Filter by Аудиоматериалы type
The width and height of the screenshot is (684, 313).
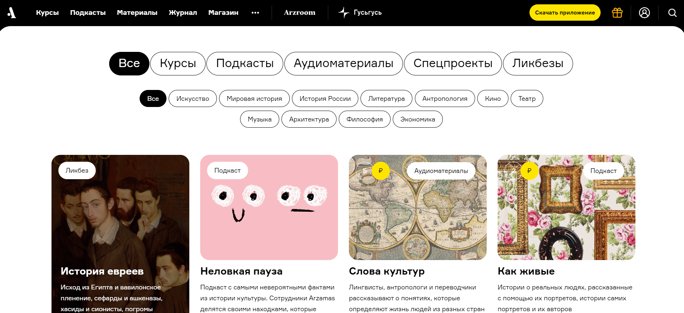[343, 63]
